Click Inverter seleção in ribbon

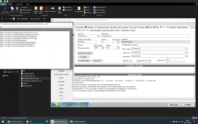99,12
